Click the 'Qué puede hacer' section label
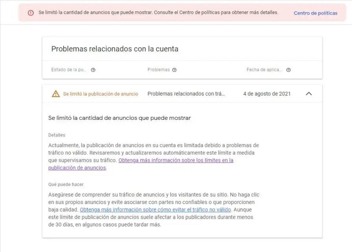 point(66,184)
